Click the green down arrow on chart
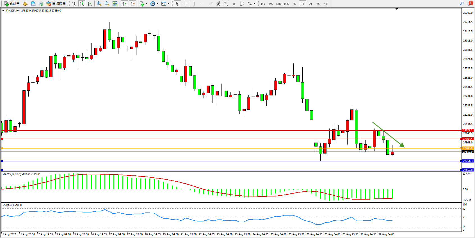This screenshot has width=475, height=238. [x=389, y=134]
